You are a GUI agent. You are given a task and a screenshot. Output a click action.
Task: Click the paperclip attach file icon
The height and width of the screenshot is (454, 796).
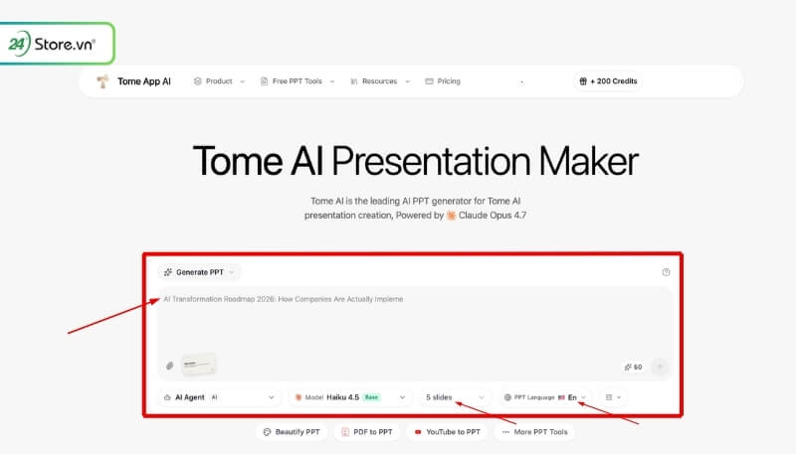169,366
